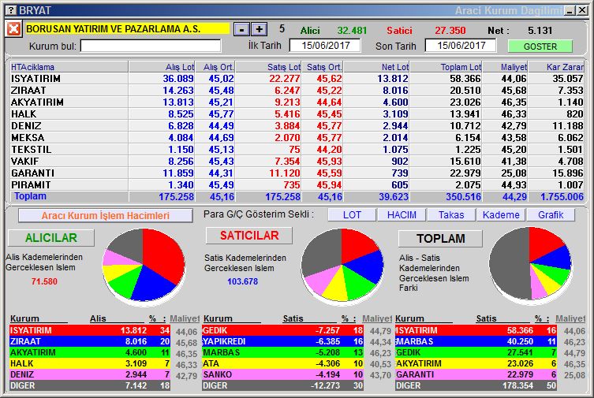The height and width of the screenshot is (398, 594).
Task: Click the yellow HALK bar in buyers list
Action: coord(90,363)
